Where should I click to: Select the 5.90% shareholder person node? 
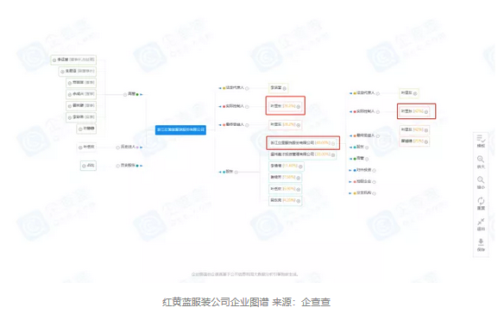(x=285, y=189)
